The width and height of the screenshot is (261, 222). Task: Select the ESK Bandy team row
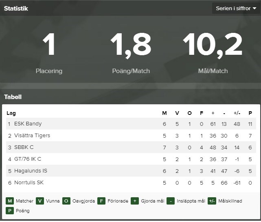[131, 124]
